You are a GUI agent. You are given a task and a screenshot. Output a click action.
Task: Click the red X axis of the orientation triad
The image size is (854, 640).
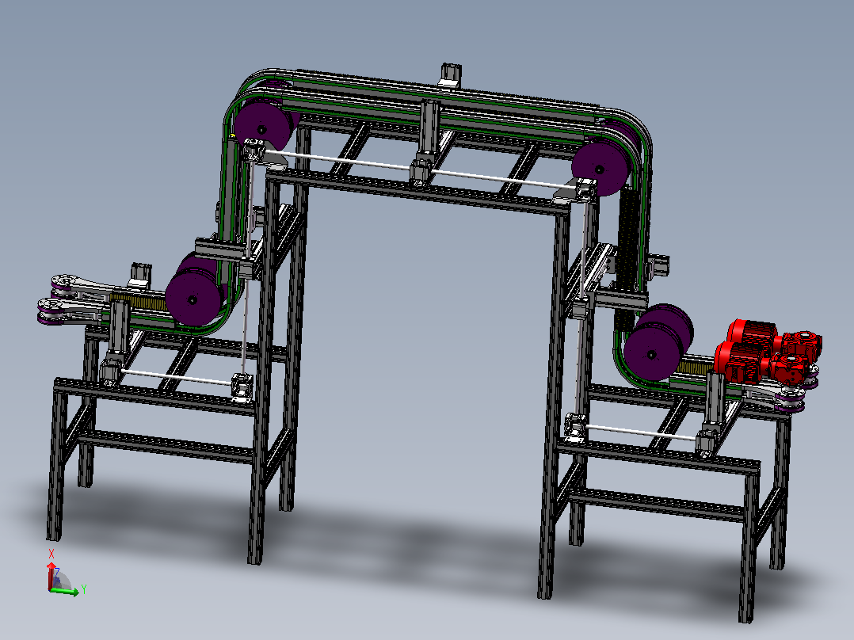click(x=51, y=575)
